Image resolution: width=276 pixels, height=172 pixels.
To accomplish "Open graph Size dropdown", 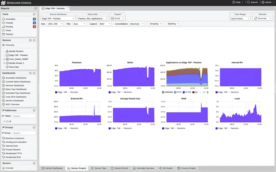I will [55, 24].
